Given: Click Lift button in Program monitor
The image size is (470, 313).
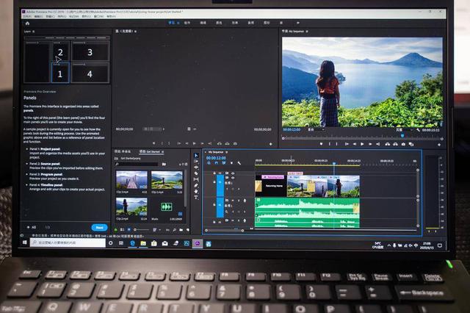Looking at the screenshot, I should (x=388, y=144).
